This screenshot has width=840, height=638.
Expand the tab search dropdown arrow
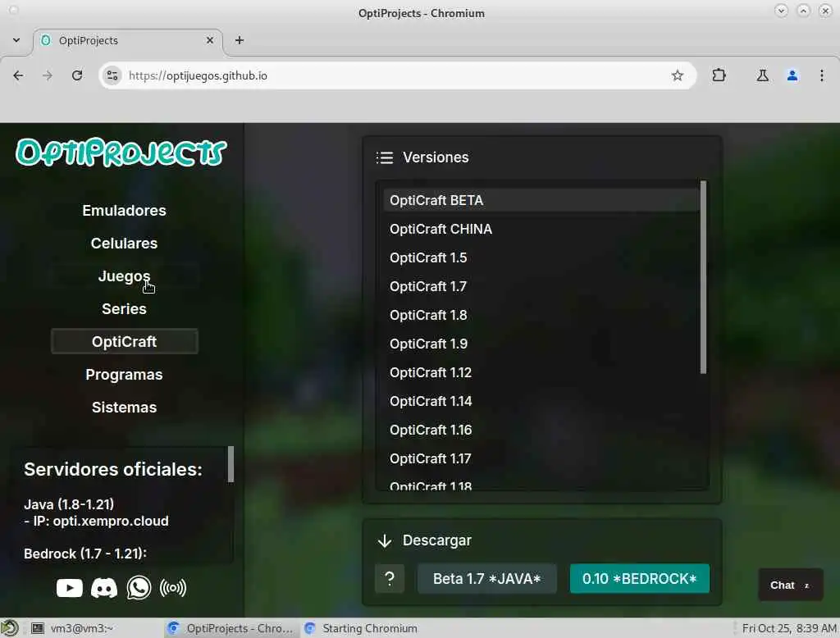(x=16, y=40)
